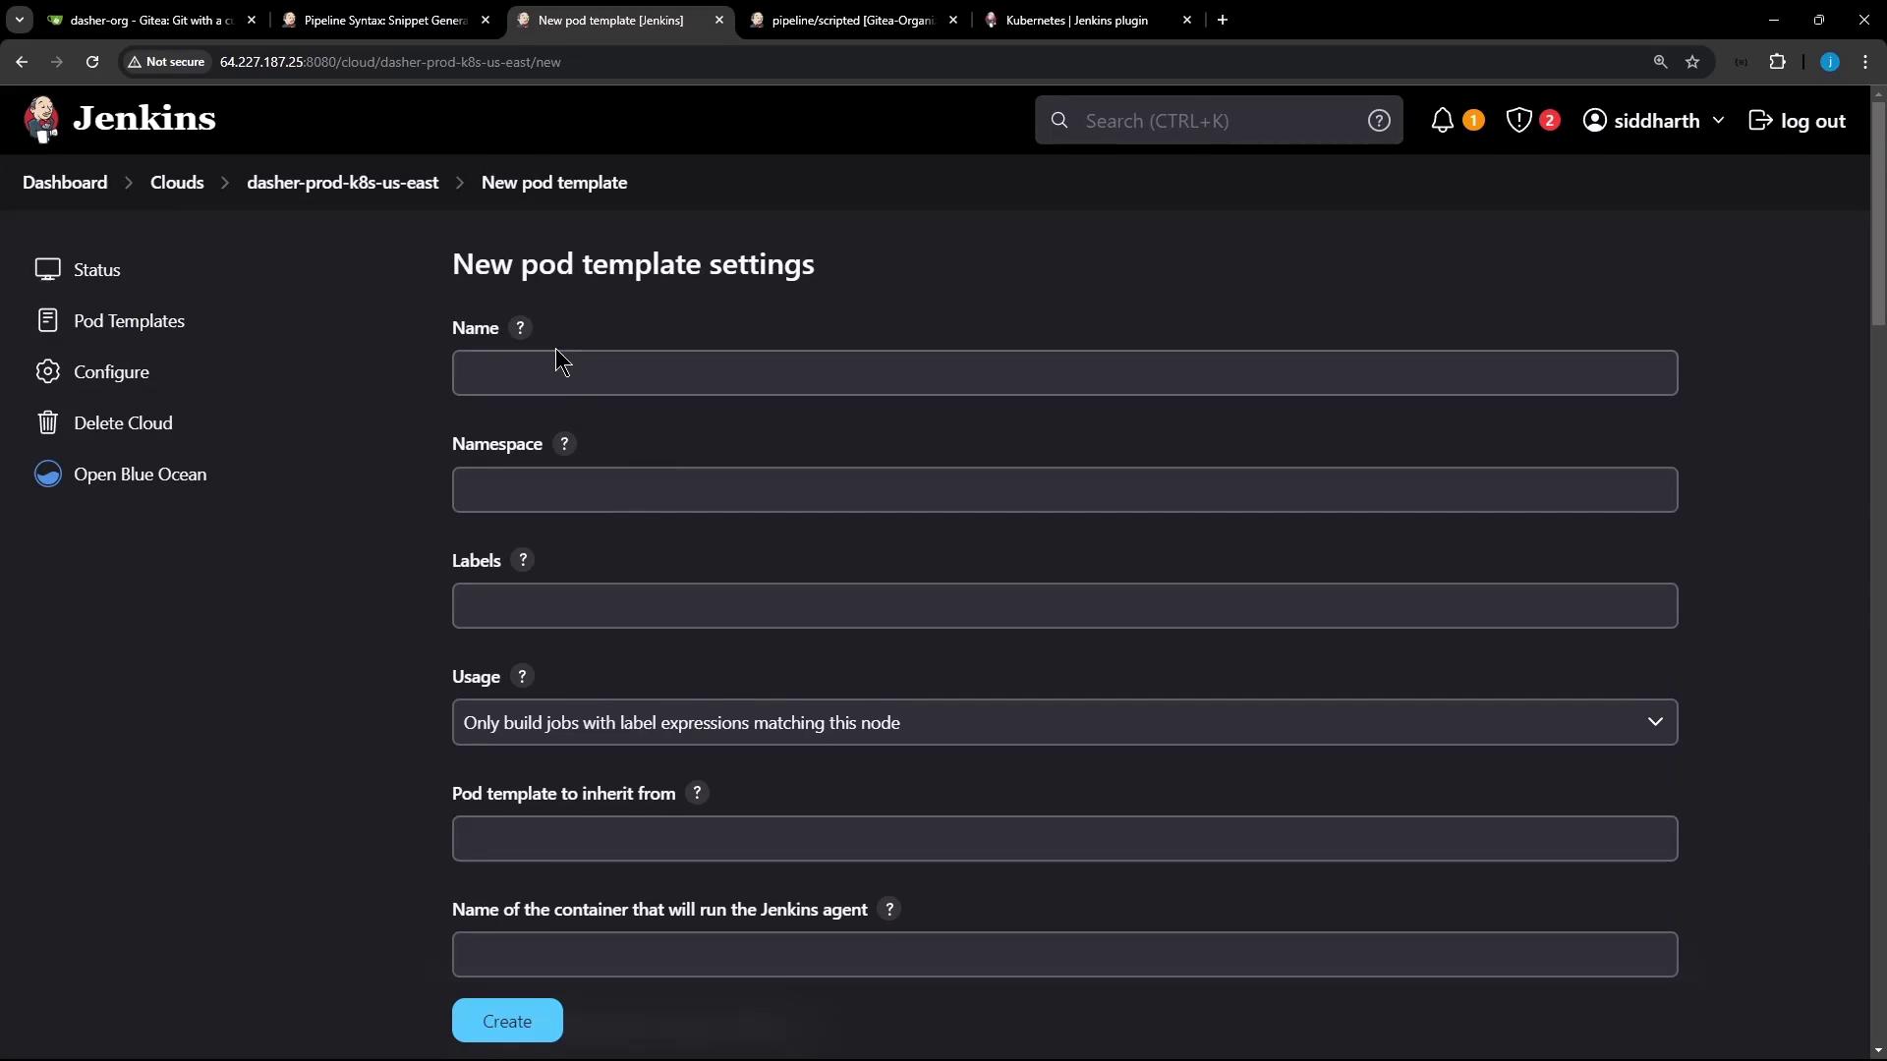
Task: Open Pod Templates sidebar link
Action: tap(129, 321)
